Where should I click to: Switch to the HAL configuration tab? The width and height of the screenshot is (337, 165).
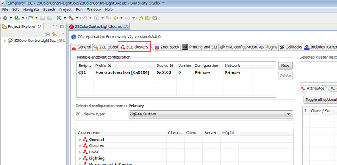[x=238, y=47]
